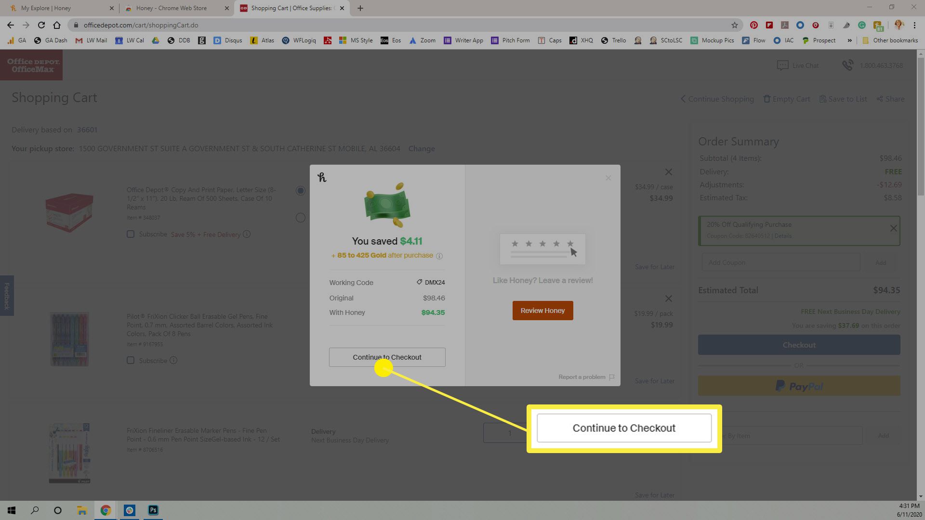Click the Chrome profile avatar

tap(899, 25)
